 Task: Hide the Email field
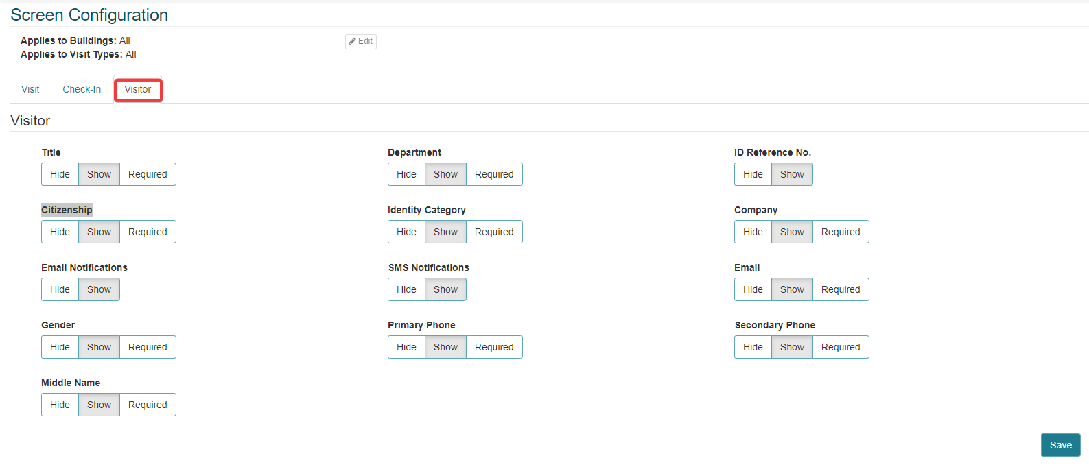tap(753, 289)
